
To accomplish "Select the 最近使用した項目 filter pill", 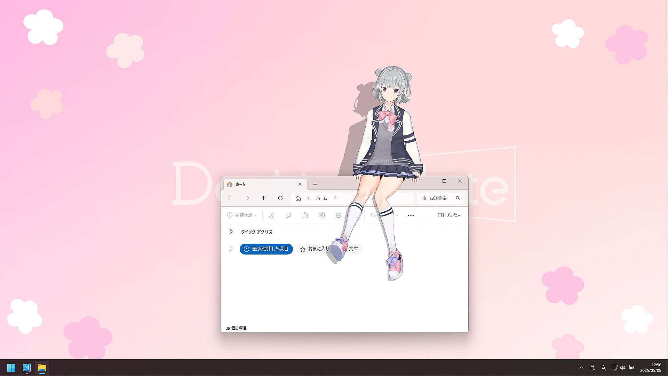I will (266, 249).
